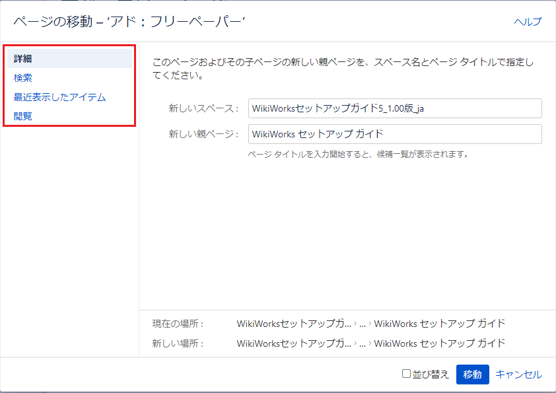
Task: Click the 移動 button
Action: pyautogui.click(x=472, y=375)
